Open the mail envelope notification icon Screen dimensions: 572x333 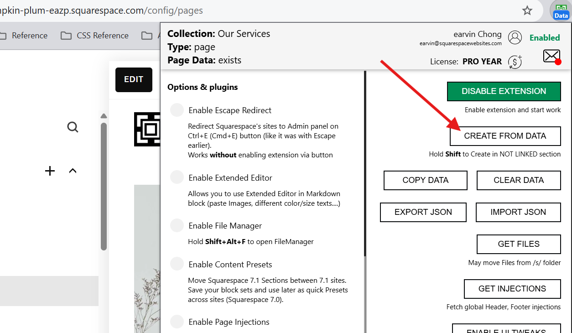pyautogui.click(x=552, y=57)
